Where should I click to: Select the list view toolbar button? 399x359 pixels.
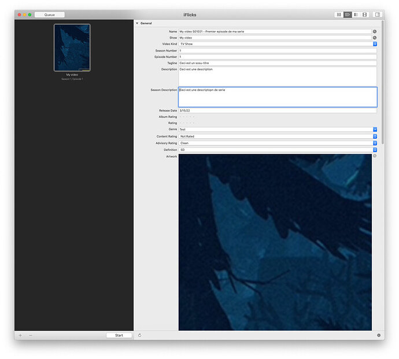pos(356,14)
